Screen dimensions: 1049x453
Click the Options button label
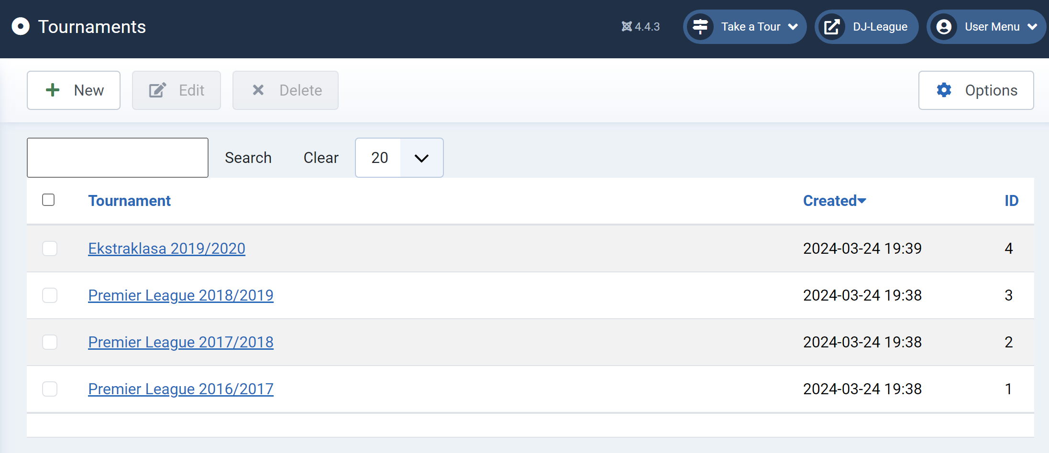click(x=991, y=90)
